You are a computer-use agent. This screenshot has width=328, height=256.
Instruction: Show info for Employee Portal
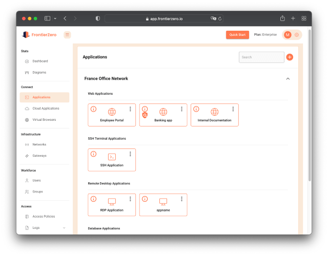[x=93, y=109]
